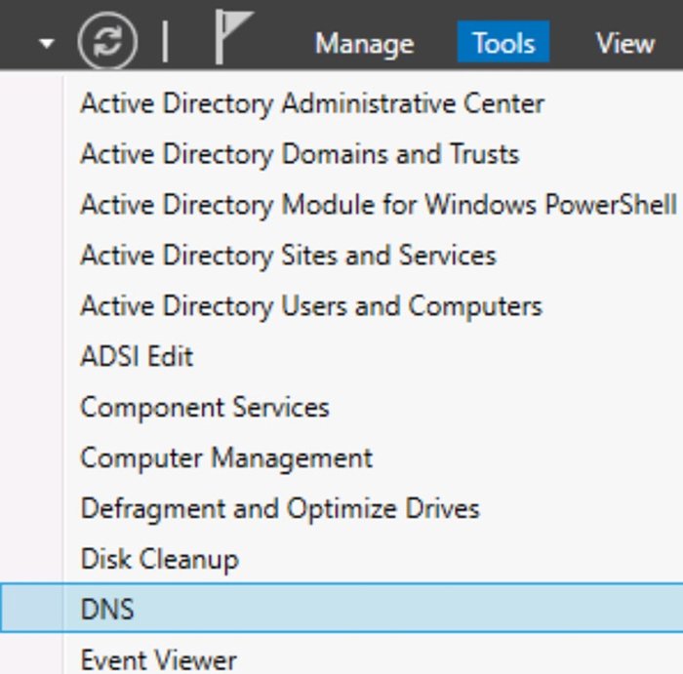Open the DNS manager entry
683x674 pixels.
(107, 610)
